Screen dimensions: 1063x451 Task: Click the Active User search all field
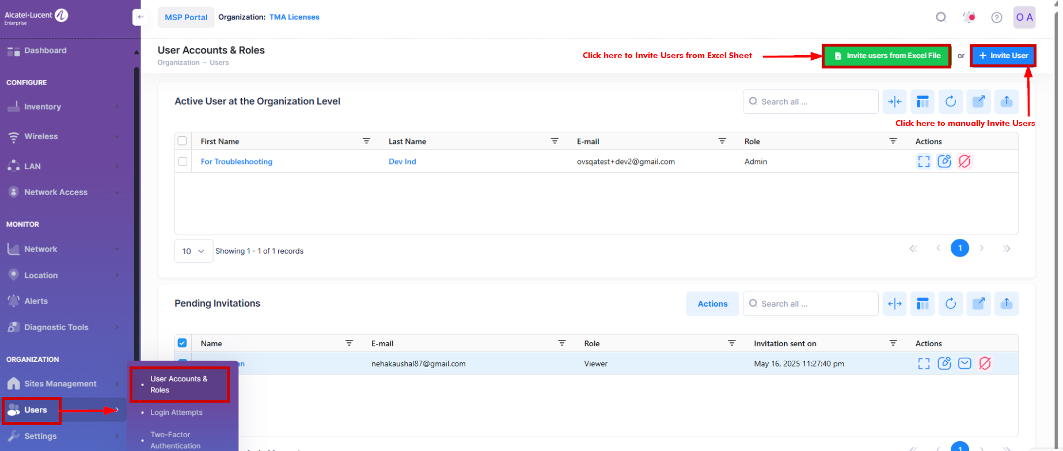click(810, 102)
